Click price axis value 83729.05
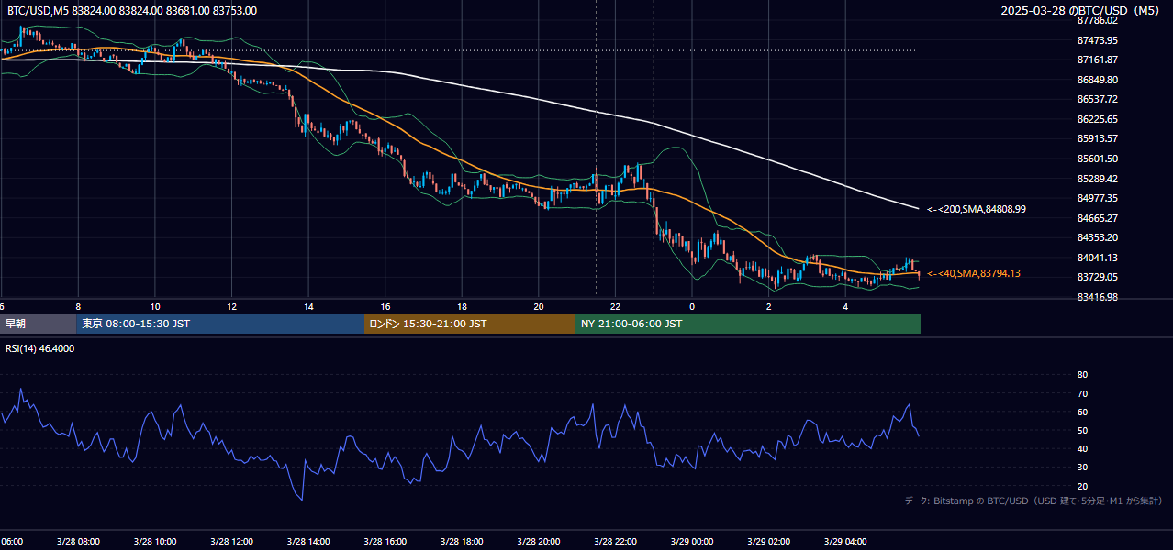Screen dimensions: 1173x550 [x=1098, y=277]
